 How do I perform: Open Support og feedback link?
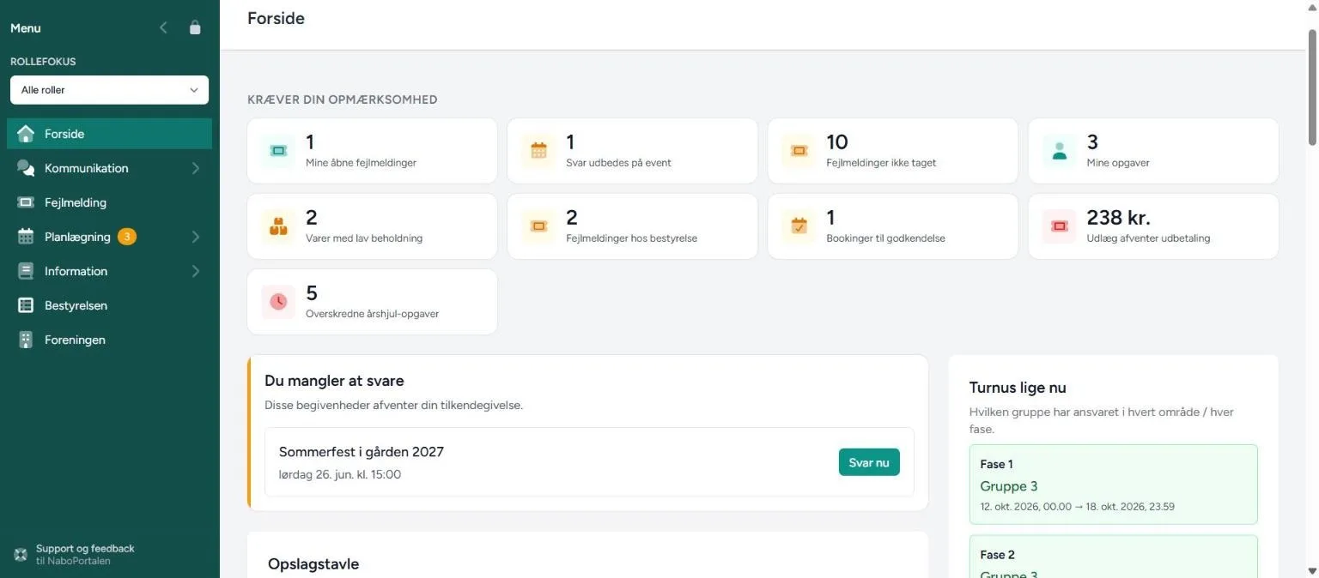click(x=85, y=555)
